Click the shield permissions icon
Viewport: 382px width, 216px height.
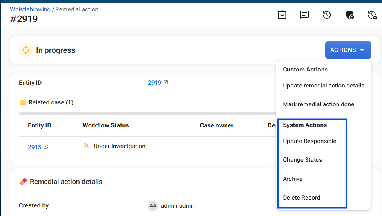tap(349, 15)
